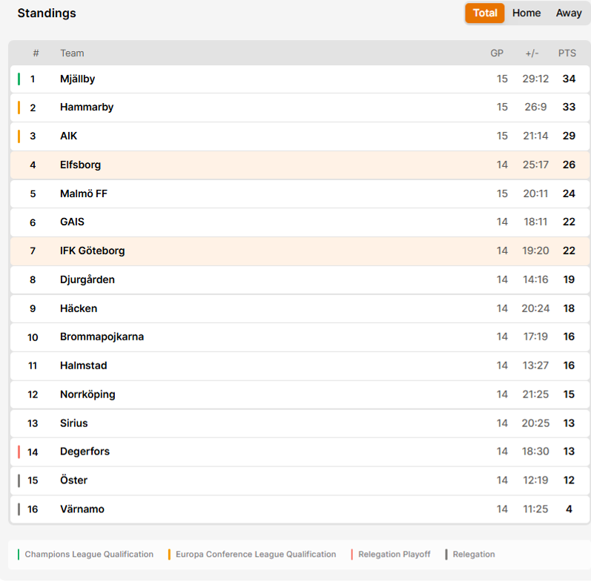Open the Brommapojkarna team row
The width and height of the screenshot is (591, 582).
(300, 337)
